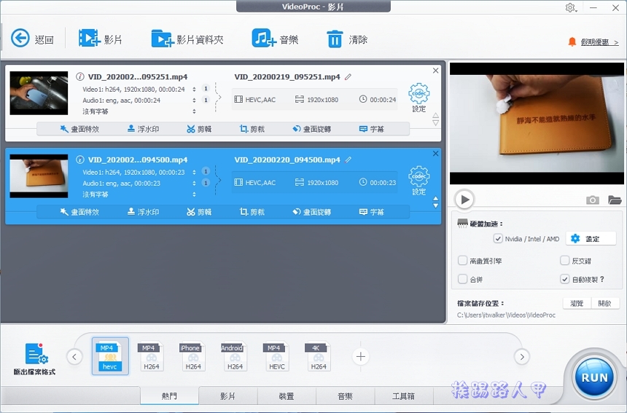Open snapshot folder icon beside camera
This screenshot has height=413, width=627.
click(x=615, y=200)
